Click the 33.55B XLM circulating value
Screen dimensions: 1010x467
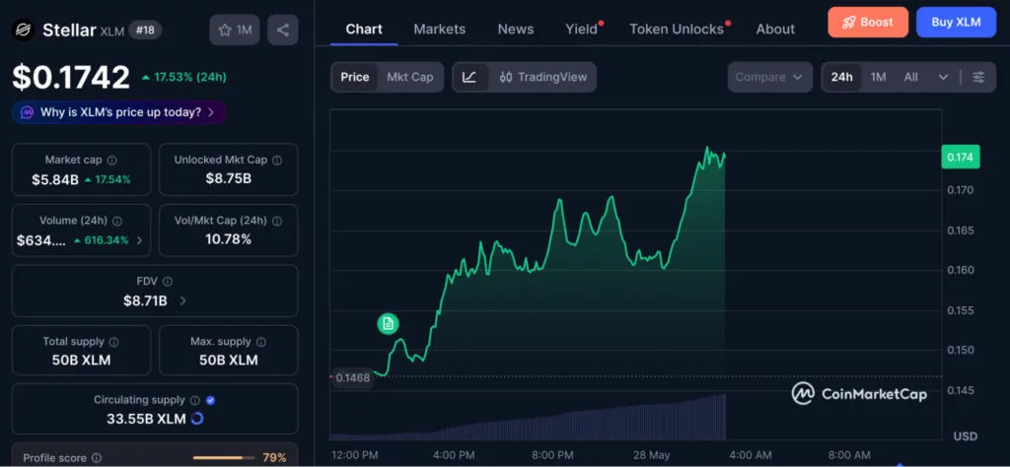pos(146,419)
